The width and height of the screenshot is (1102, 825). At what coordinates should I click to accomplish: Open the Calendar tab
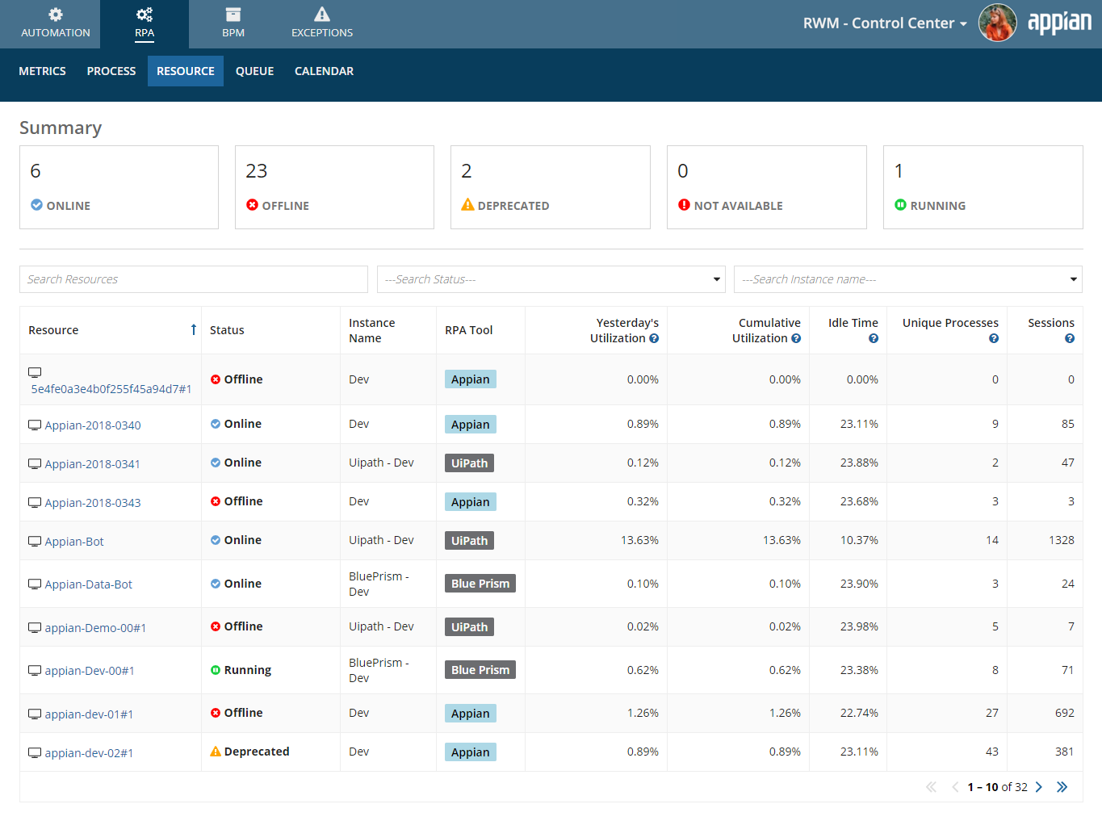pyautogui.click(x=324, y=71)
